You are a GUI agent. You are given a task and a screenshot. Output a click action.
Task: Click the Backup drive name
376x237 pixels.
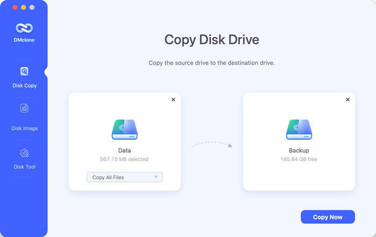click(x=299, y=150)
